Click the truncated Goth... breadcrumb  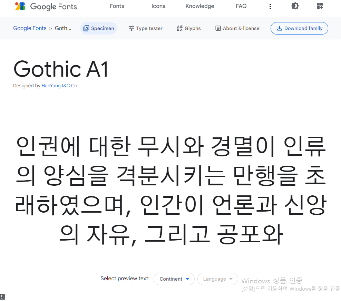63,28
